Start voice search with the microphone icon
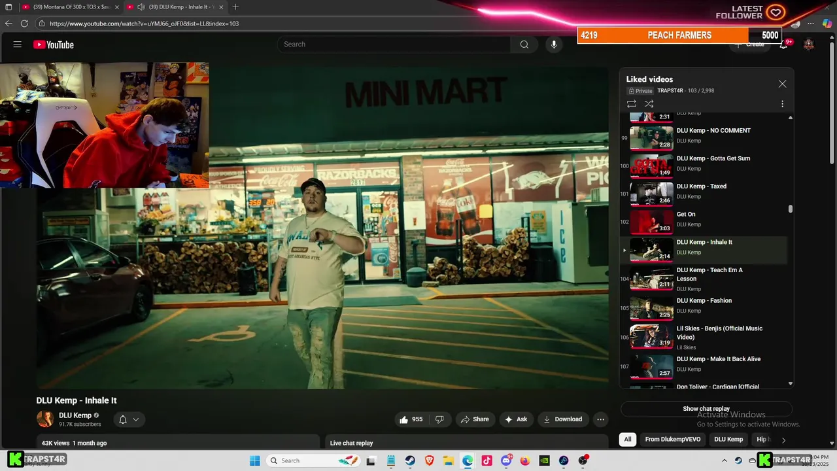 click(x=554, y=44)
